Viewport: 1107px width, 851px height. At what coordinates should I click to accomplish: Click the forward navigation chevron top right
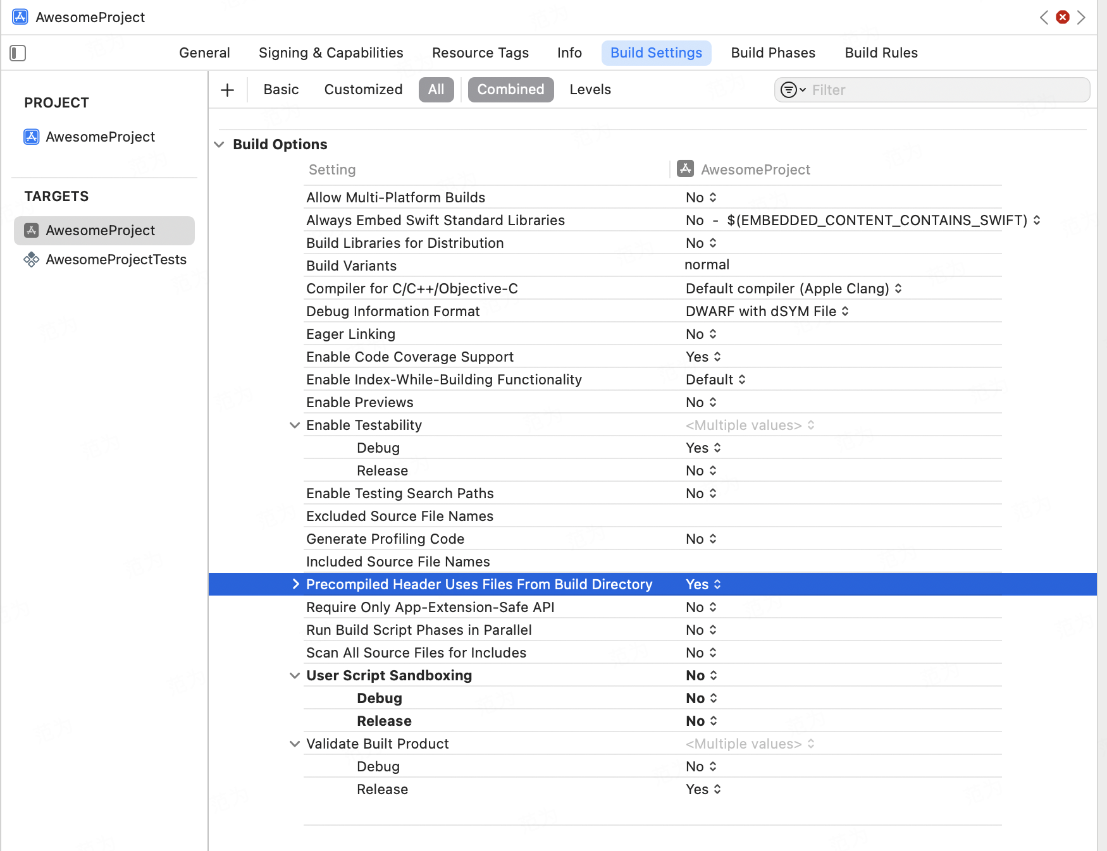pos(1082,17)
